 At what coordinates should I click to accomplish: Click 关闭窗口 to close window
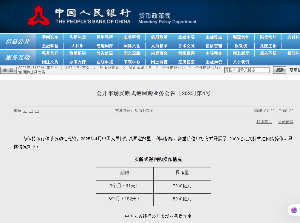[285, 122]
